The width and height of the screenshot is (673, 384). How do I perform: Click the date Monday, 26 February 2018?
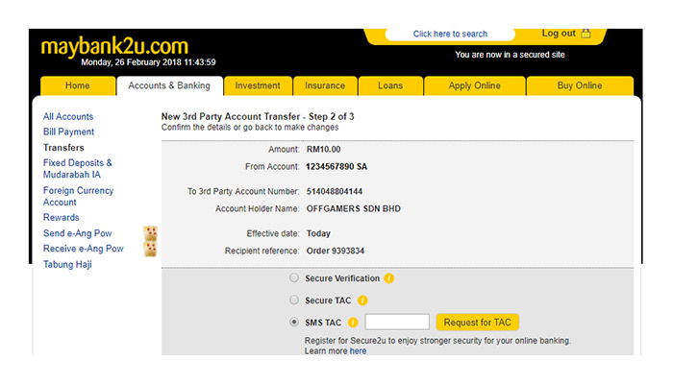click(x=132, y=62)
